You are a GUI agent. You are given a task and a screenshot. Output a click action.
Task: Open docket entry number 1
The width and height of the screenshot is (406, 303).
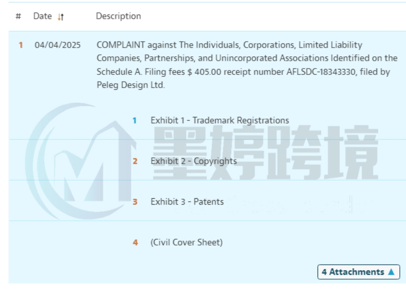point(21,45)
